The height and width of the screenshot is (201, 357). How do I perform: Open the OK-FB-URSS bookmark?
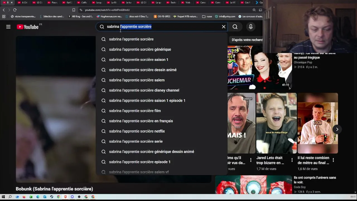162,16
